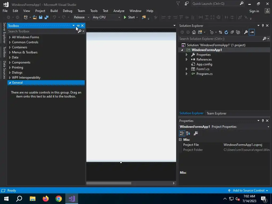
Task: Open the Build menu
Action: pos(54,11)
